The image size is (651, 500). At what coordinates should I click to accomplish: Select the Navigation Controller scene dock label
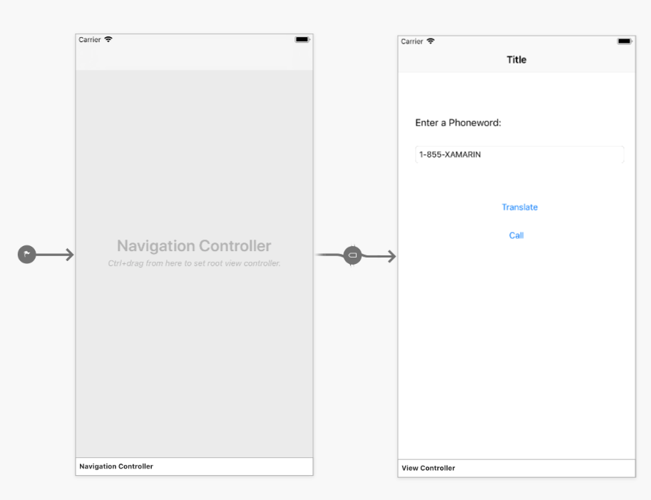116,466
